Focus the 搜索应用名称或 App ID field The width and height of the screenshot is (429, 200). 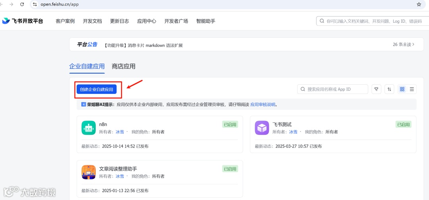(x=332, y=89)
